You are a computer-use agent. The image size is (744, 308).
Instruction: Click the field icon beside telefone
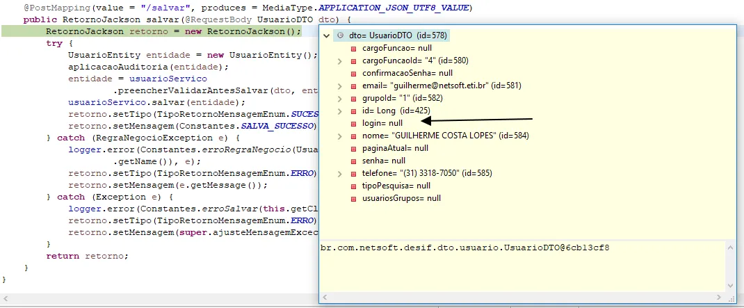point(353,174)
